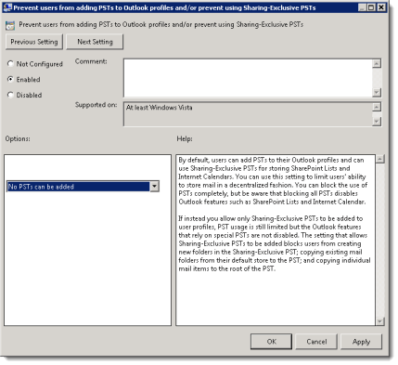Select the Not Configured radio button
Image resolution: width=398 pixels, height=365 pixels.
(x=10, y=64)
